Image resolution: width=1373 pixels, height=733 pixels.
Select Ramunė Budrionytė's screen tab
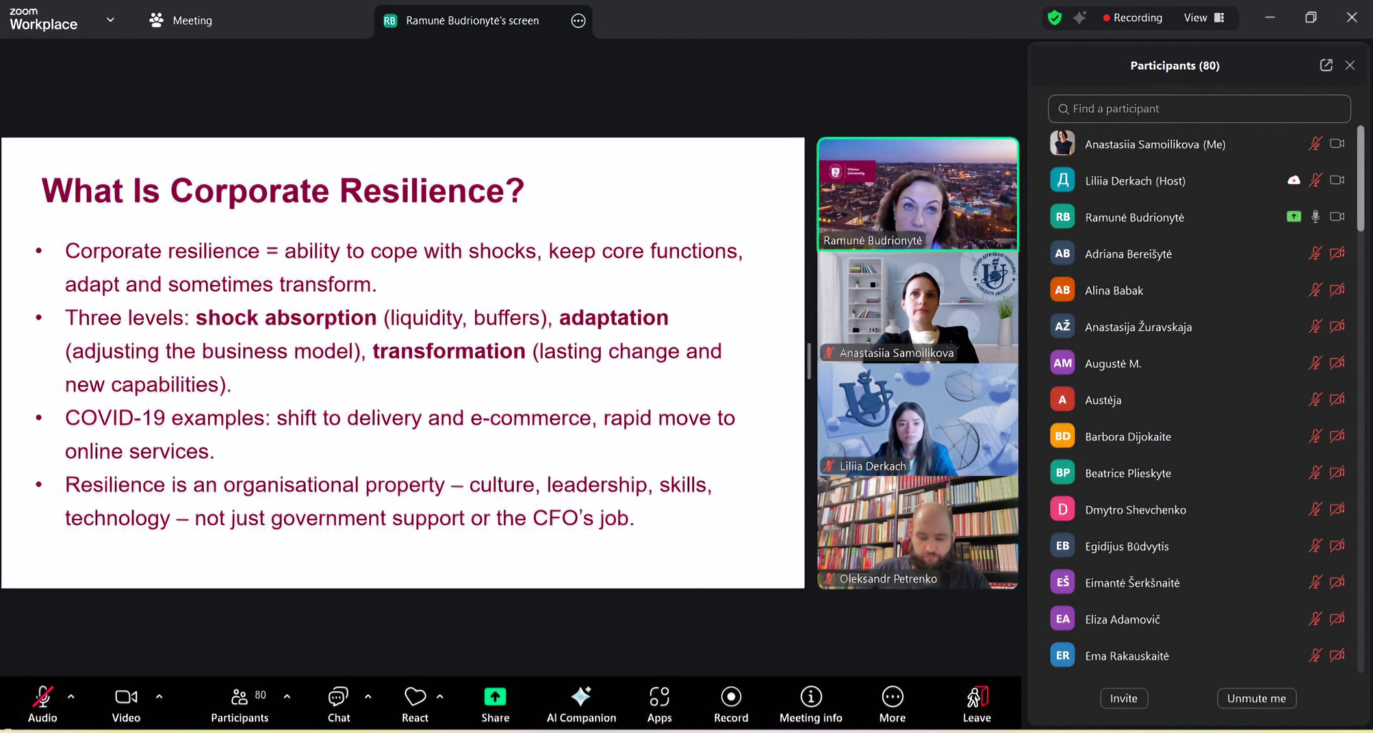click(472, 21)
